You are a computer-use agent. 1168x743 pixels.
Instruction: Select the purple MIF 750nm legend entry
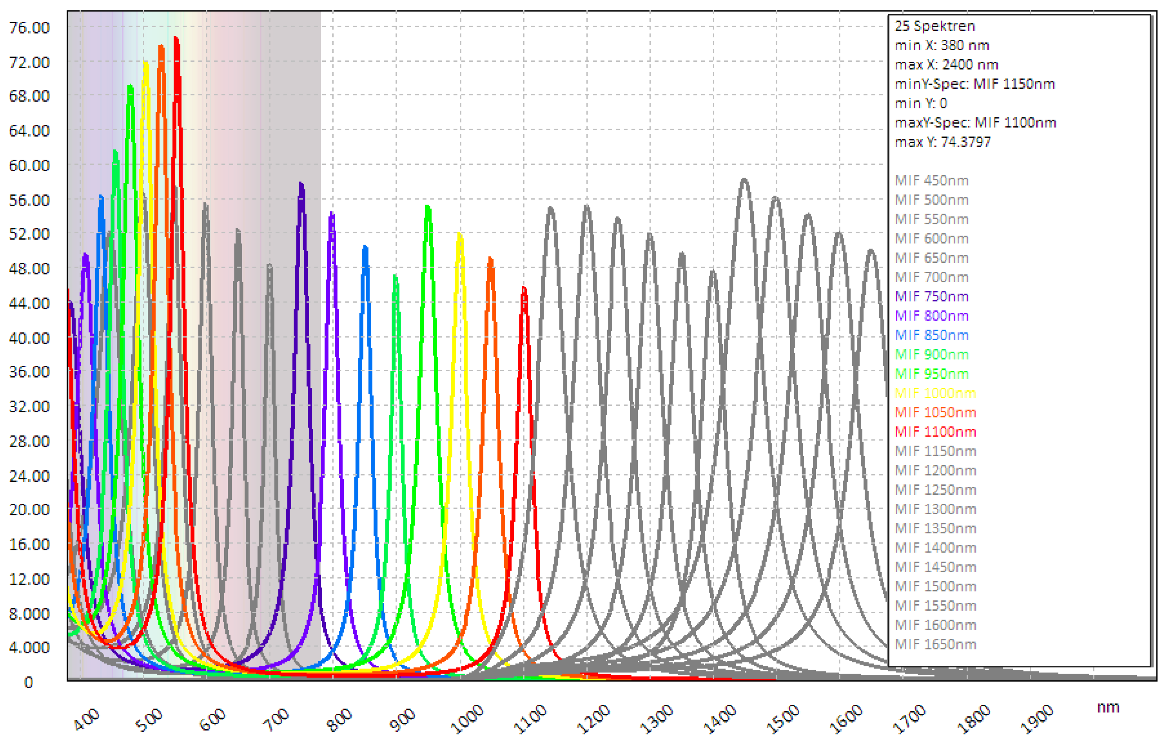point(931,297)
